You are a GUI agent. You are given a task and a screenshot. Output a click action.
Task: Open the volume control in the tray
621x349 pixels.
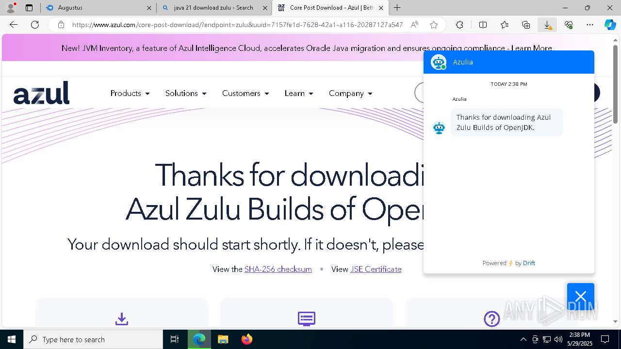point(558,339)
